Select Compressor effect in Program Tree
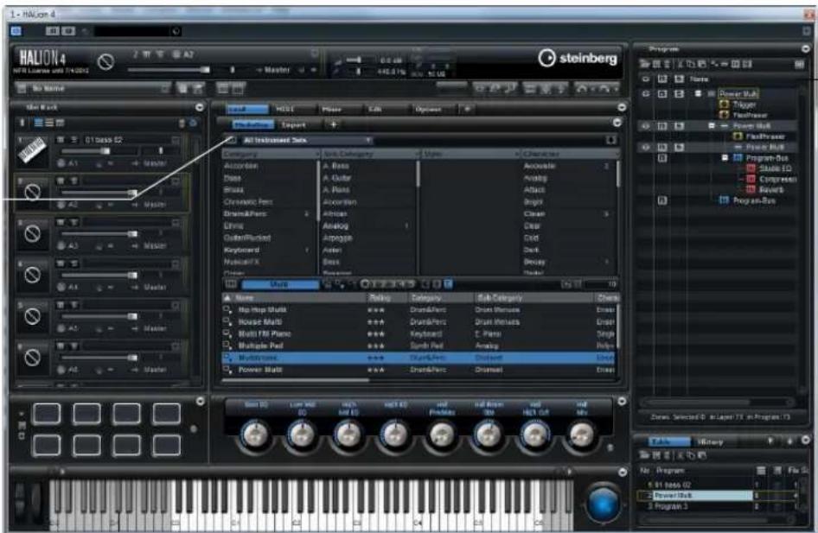Image resolution: width=818 pixels, height=533 pixels. coord(777,179)
